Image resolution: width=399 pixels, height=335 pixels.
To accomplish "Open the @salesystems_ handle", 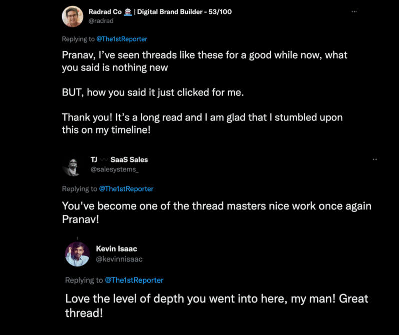I will click(x=114, y=170).
